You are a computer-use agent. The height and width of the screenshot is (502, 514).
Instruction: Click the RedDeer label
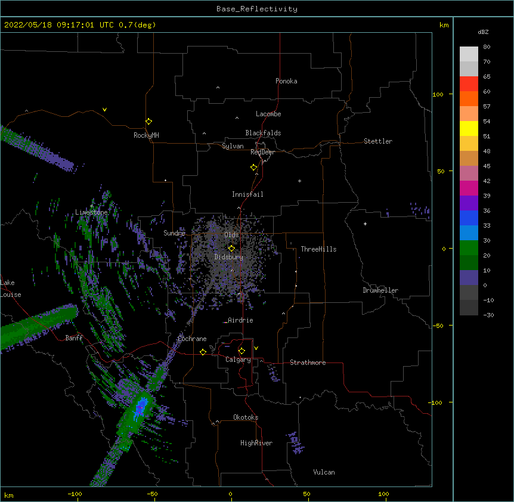(262, 152)
